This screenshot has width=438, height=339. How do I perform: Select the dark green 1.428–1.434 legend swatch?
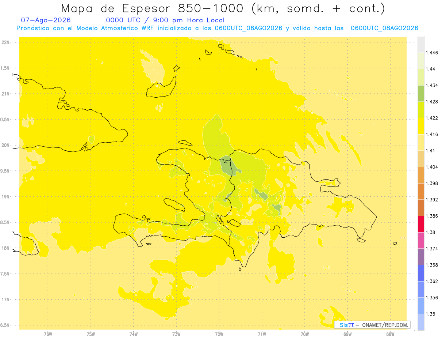[x=421, y=93]
